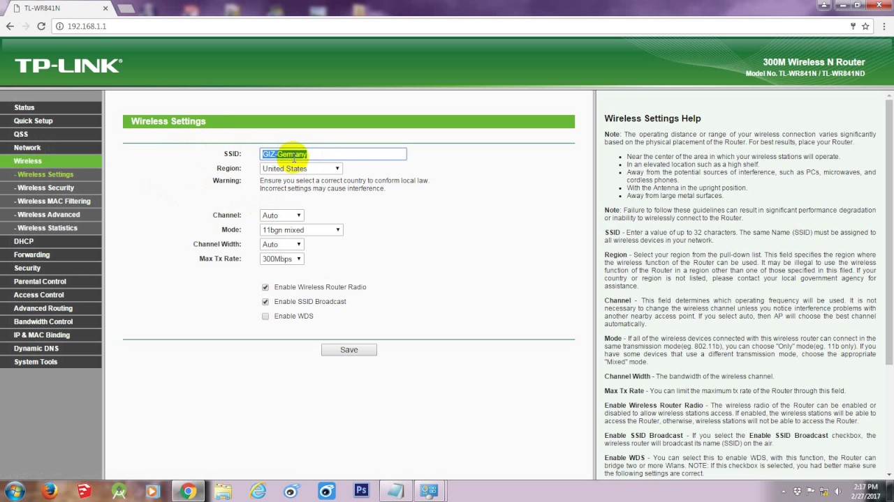The width and height of the screenshot is (894, 502).
Task: Open a new browser tab
Action: coord(126,8)
